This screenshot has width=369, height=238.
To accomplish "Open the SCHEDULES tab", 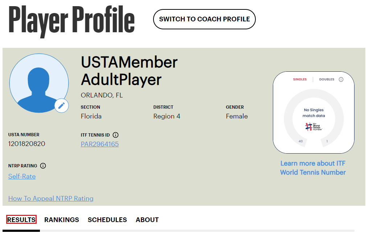I will (107, 220).
